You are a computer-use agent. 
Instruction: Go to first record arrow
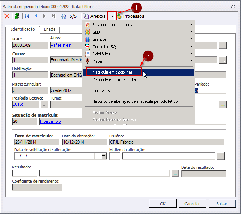tap(27, 16)
